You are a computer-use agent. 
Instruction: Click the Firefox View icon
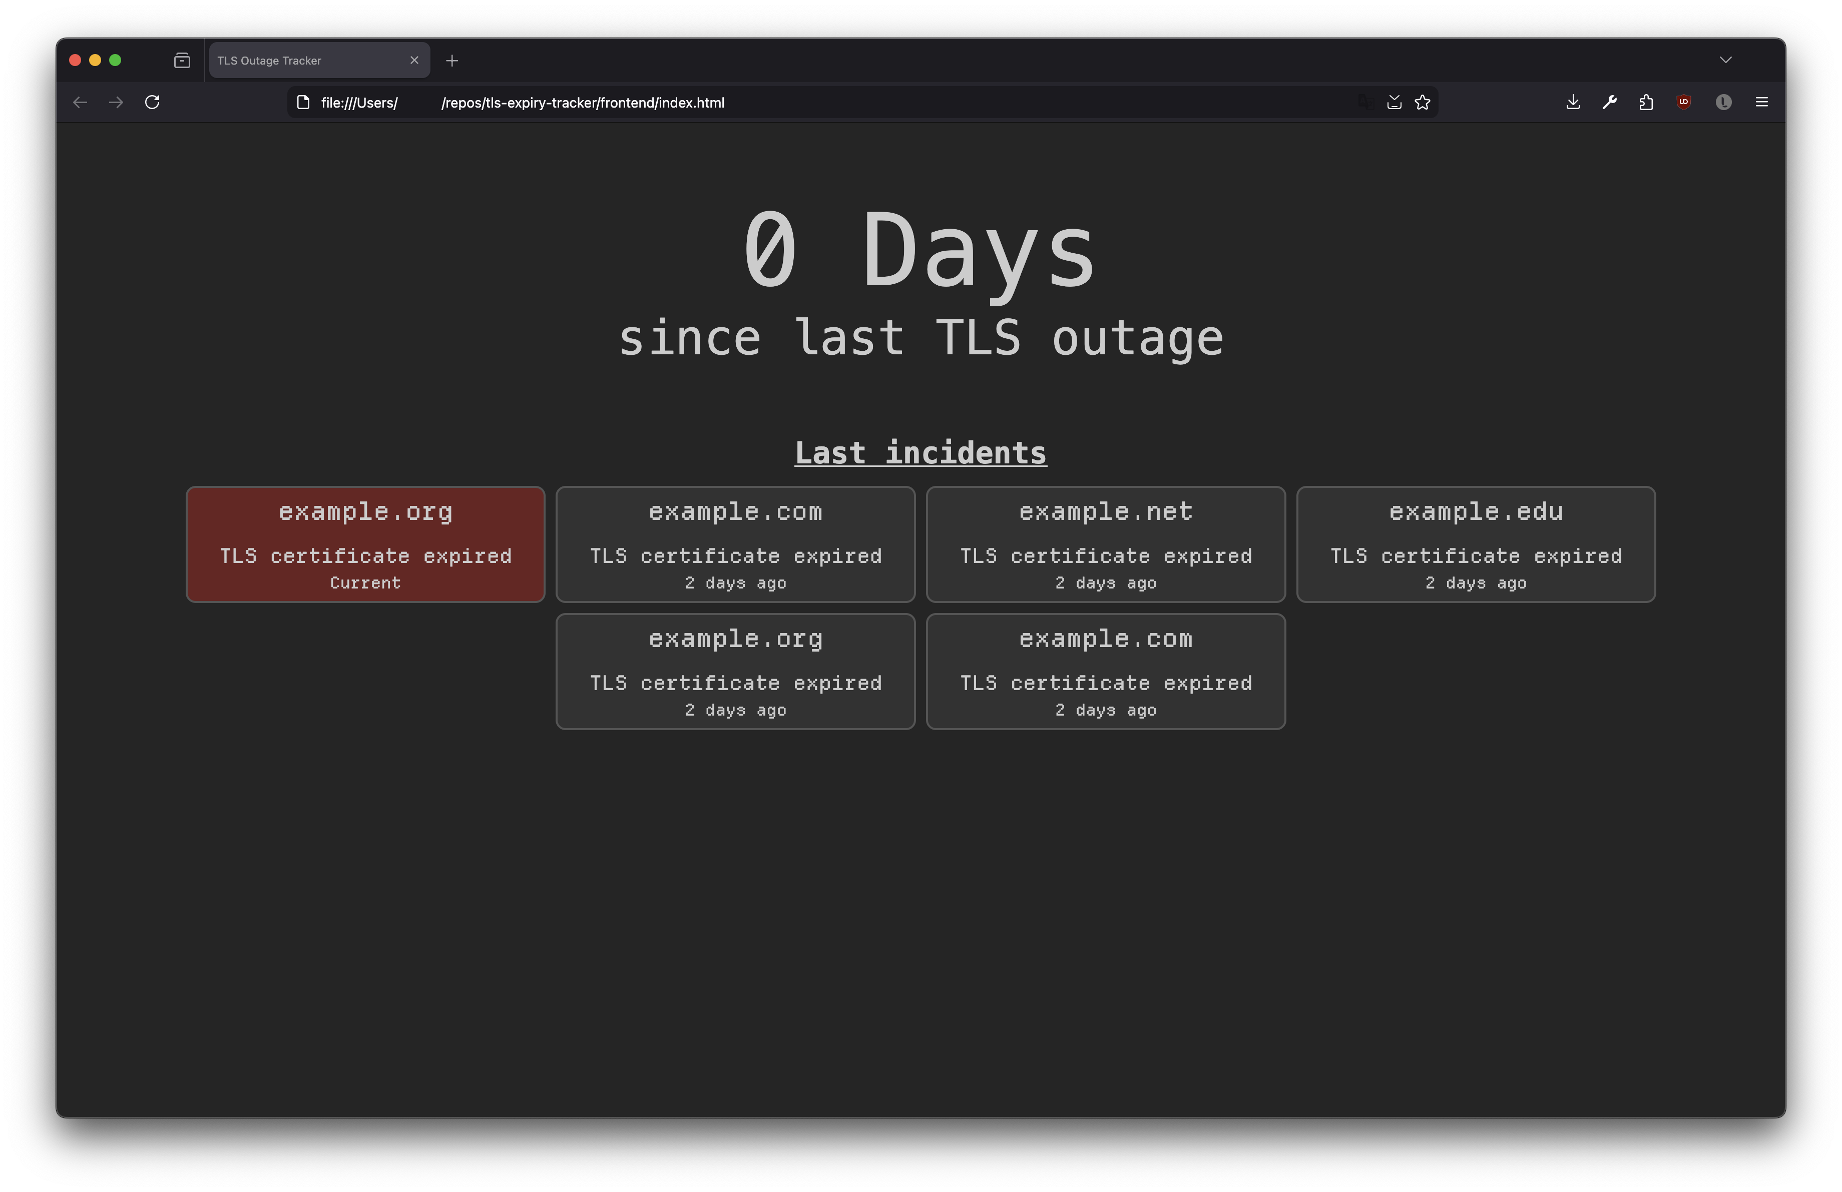point(182,61)
